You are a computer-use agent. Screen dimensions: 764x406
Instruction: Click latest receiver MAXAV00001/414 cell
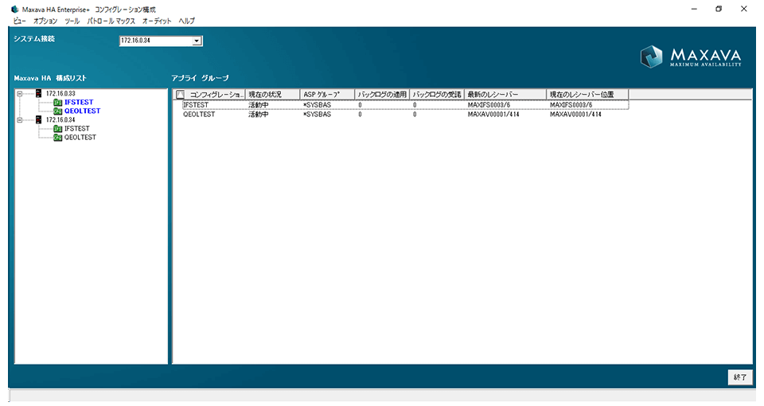pos(493,115)
